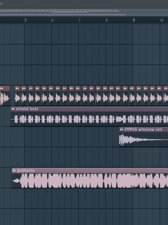This screenshot has height=225, width=168.
Task: Select the vhm4d beat waveform
Action: tap(89, 119)
